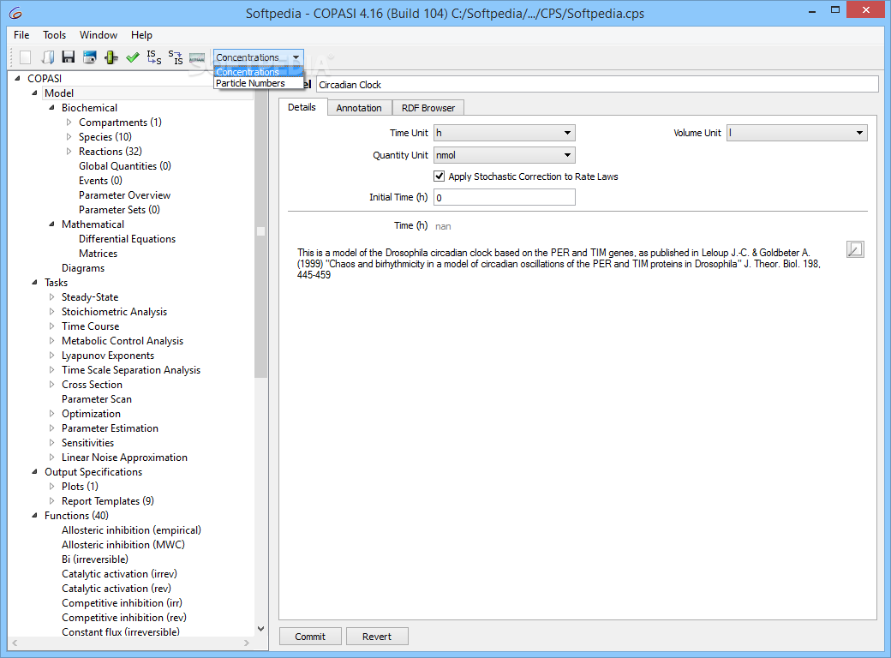Select Parameter Scan in the tree

(x=97, y=399)
